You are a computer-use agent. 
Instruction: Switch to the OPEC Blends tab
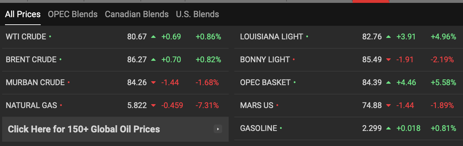73,14
